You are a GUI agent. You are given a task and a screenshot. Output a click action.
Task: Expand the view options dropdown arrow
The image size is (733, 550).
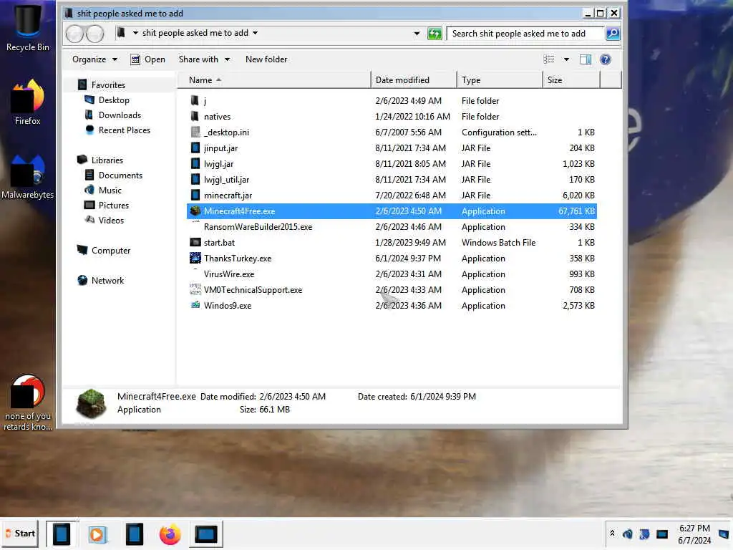click(567, 59)
